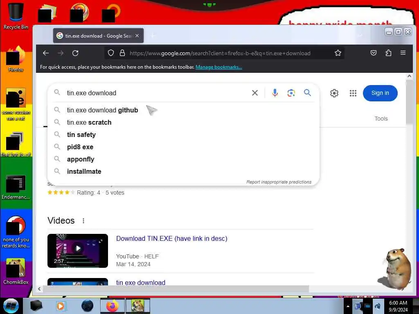The width and height of the screenshot is (419, 314).
Task: Select the Firefox desktop shortcut
Action: (x=16, y=59)
